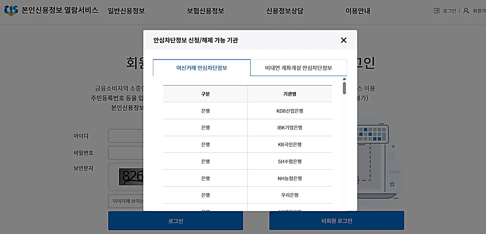This screenshot has width=486, height=234.
Task: Click the CIS logo in header
Action: point(11,10)
